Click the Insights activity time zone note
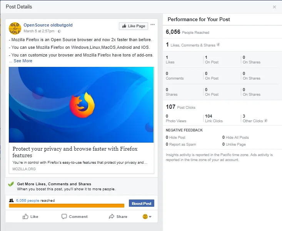Image resolution: width=282 pixels, height=231 pixels. click(219, 157)
